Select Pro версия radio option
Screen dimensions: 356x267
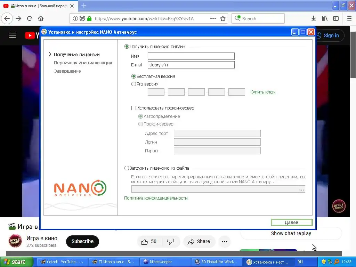coord(134,84)
